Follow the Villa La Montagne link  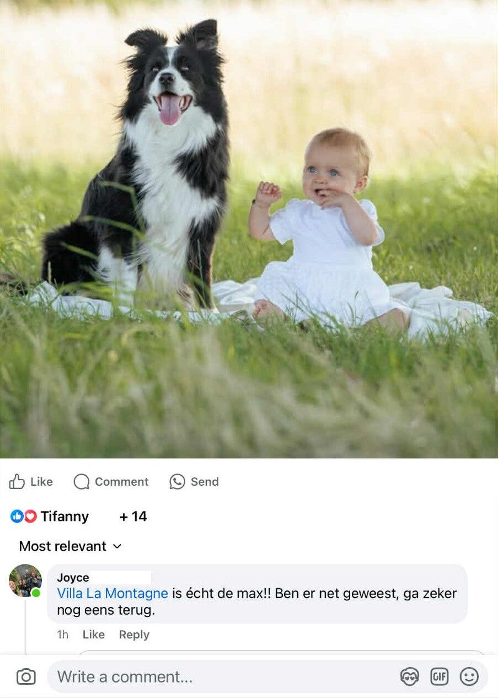click(x=113, y=593)
